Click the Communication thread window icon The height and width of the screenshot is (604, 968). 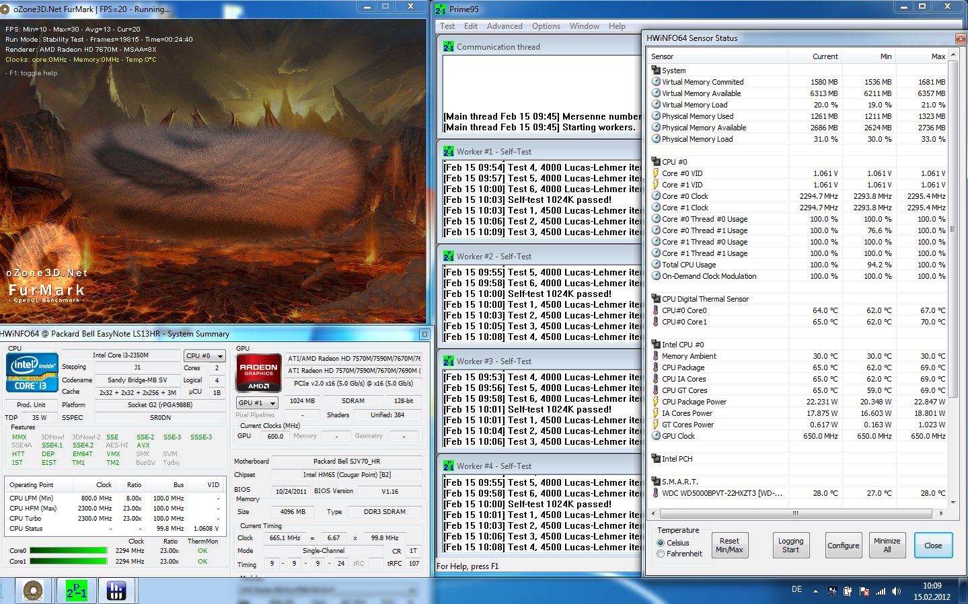(x=449, y=47)
